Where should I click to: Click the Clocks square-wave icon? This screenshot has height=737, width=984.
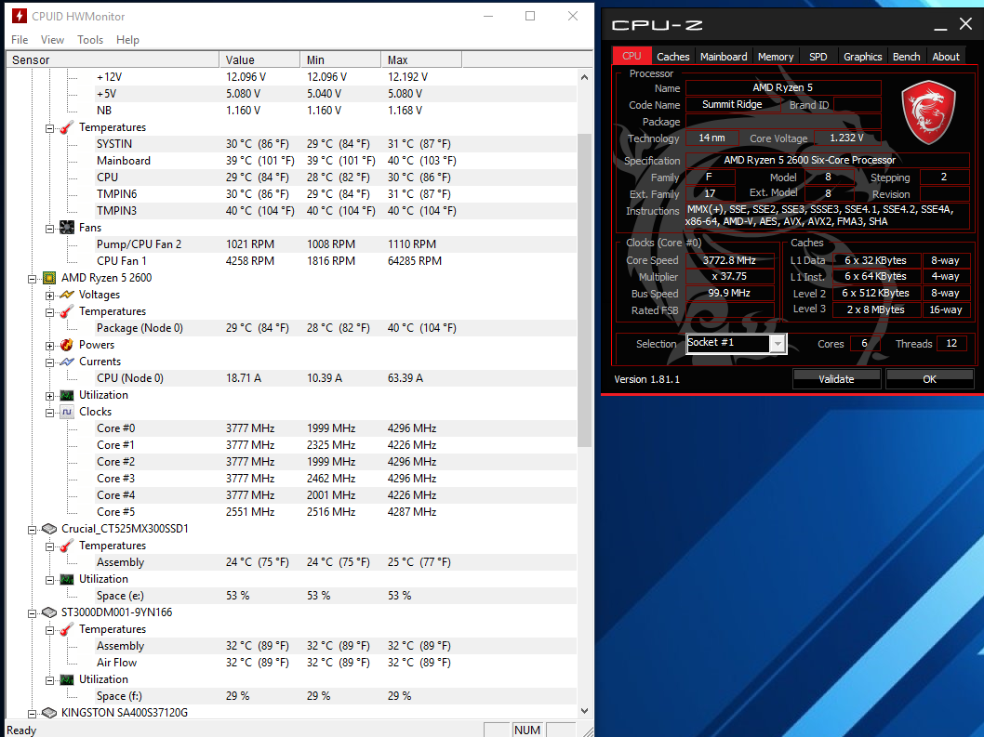coord(67,412)
